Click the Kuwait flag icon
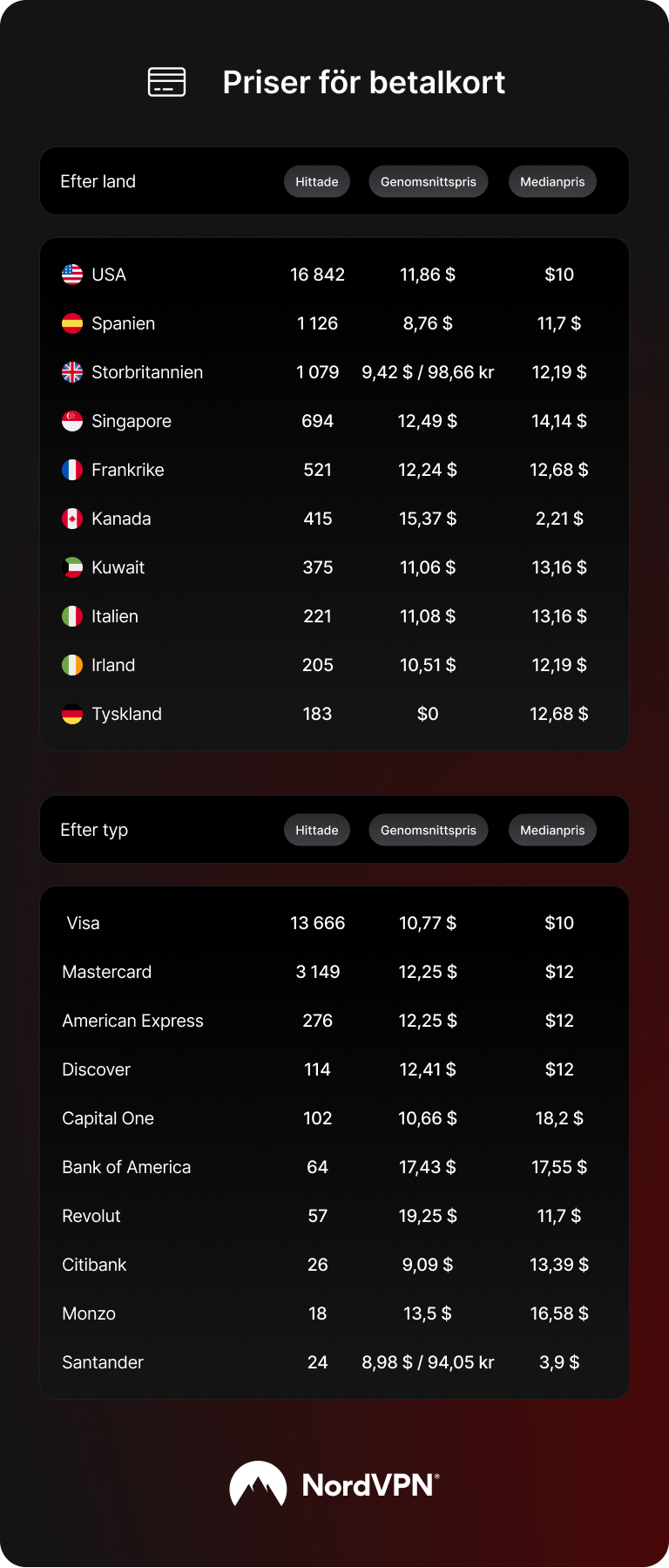The width and height of the screenshot is (669, 1568). pos(72,567)
